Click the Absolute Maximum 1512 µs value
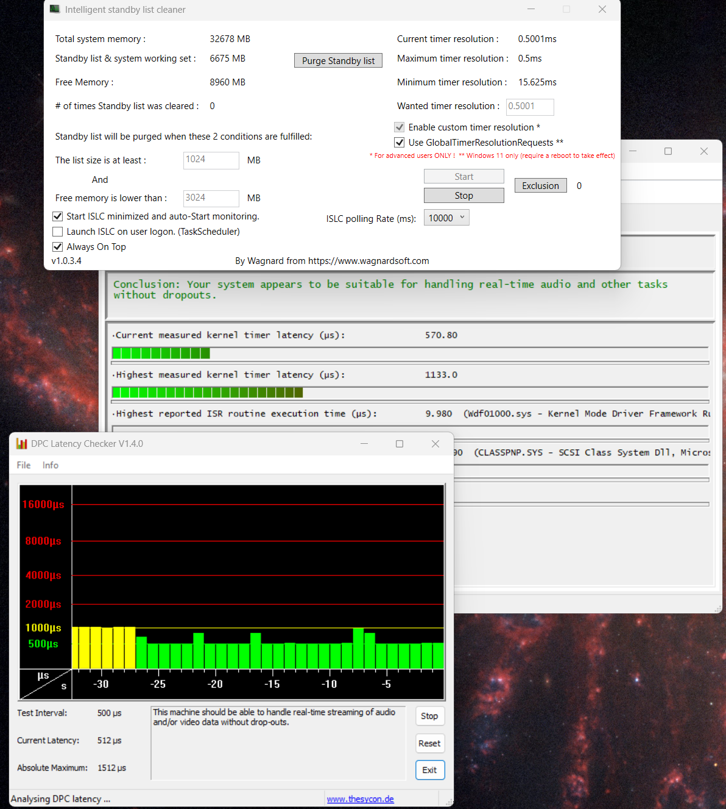 pyautogui.click(x=112, y=768)
